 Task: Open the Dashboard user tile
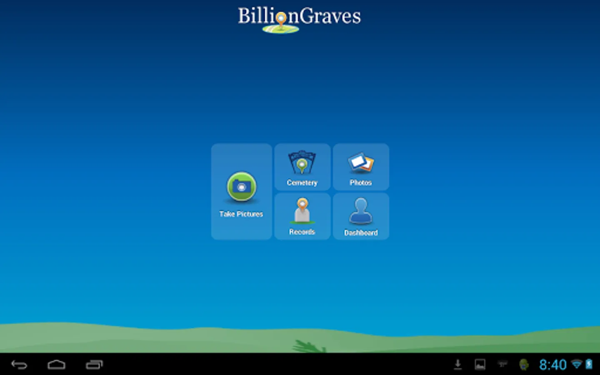361,216
